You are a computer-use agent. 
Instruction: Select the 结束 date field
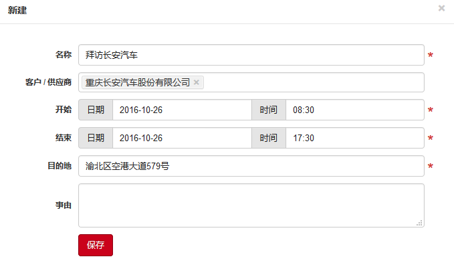[x=182, y=139]
